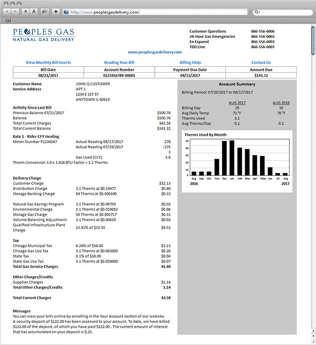Image resolution: width=316 pixels, height=345 pixels.
Task: Click the Payment Due Date value 09/11/2017
Action: coord(190,75)
